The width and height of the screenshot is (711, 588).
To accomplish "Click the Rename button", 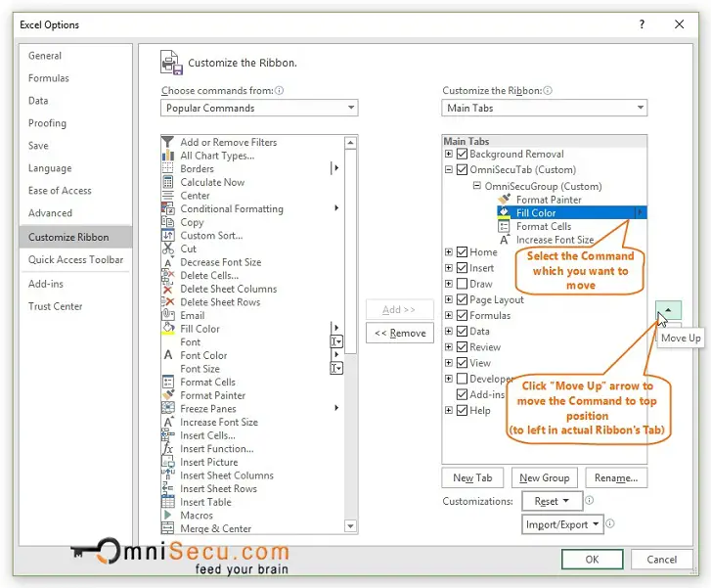I will 616,477.
